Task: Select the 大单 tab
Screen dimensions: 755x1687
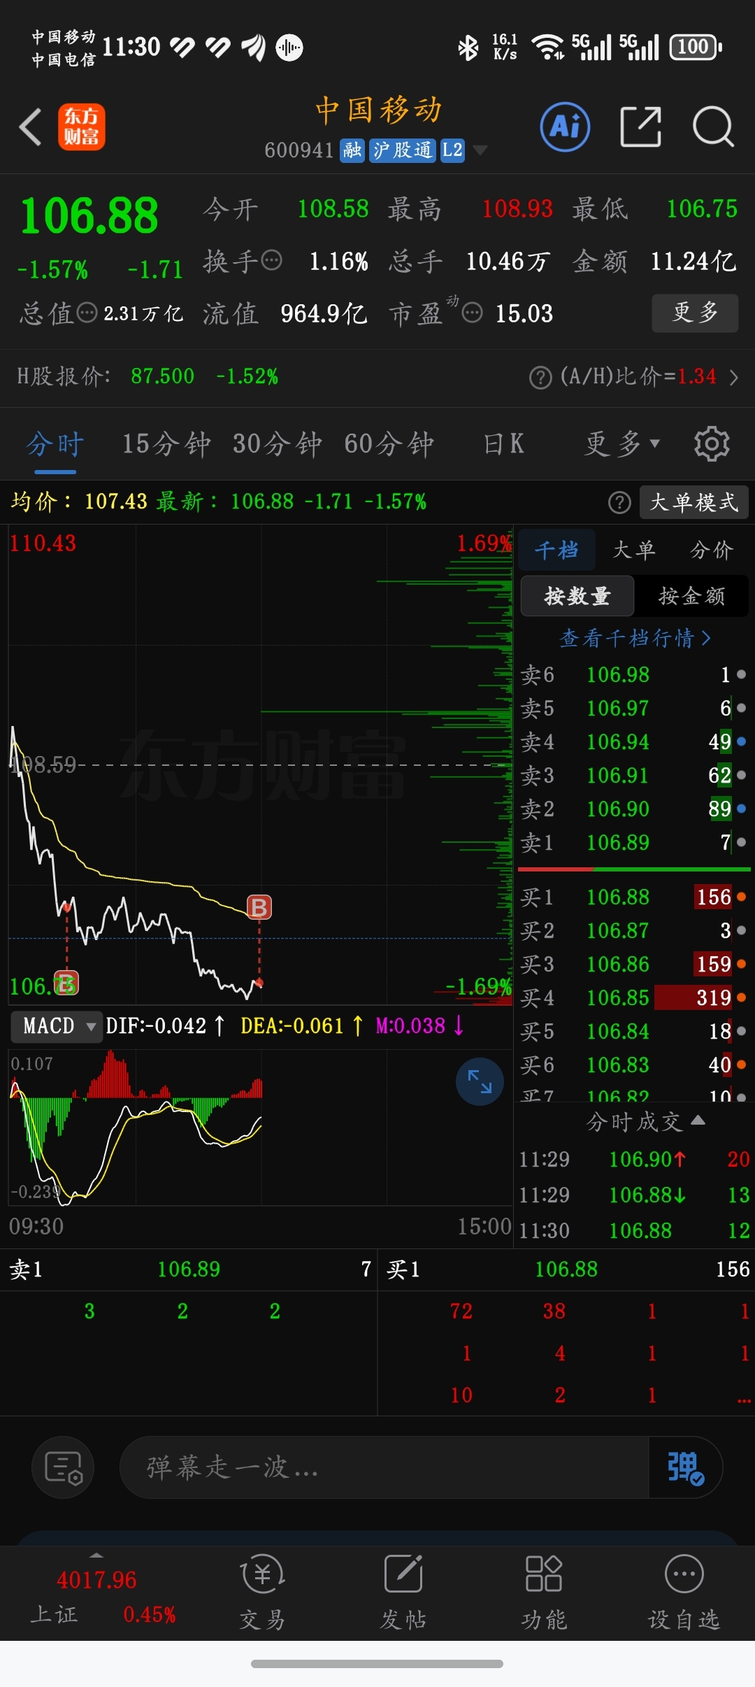Action: click(x=634, y=550)
